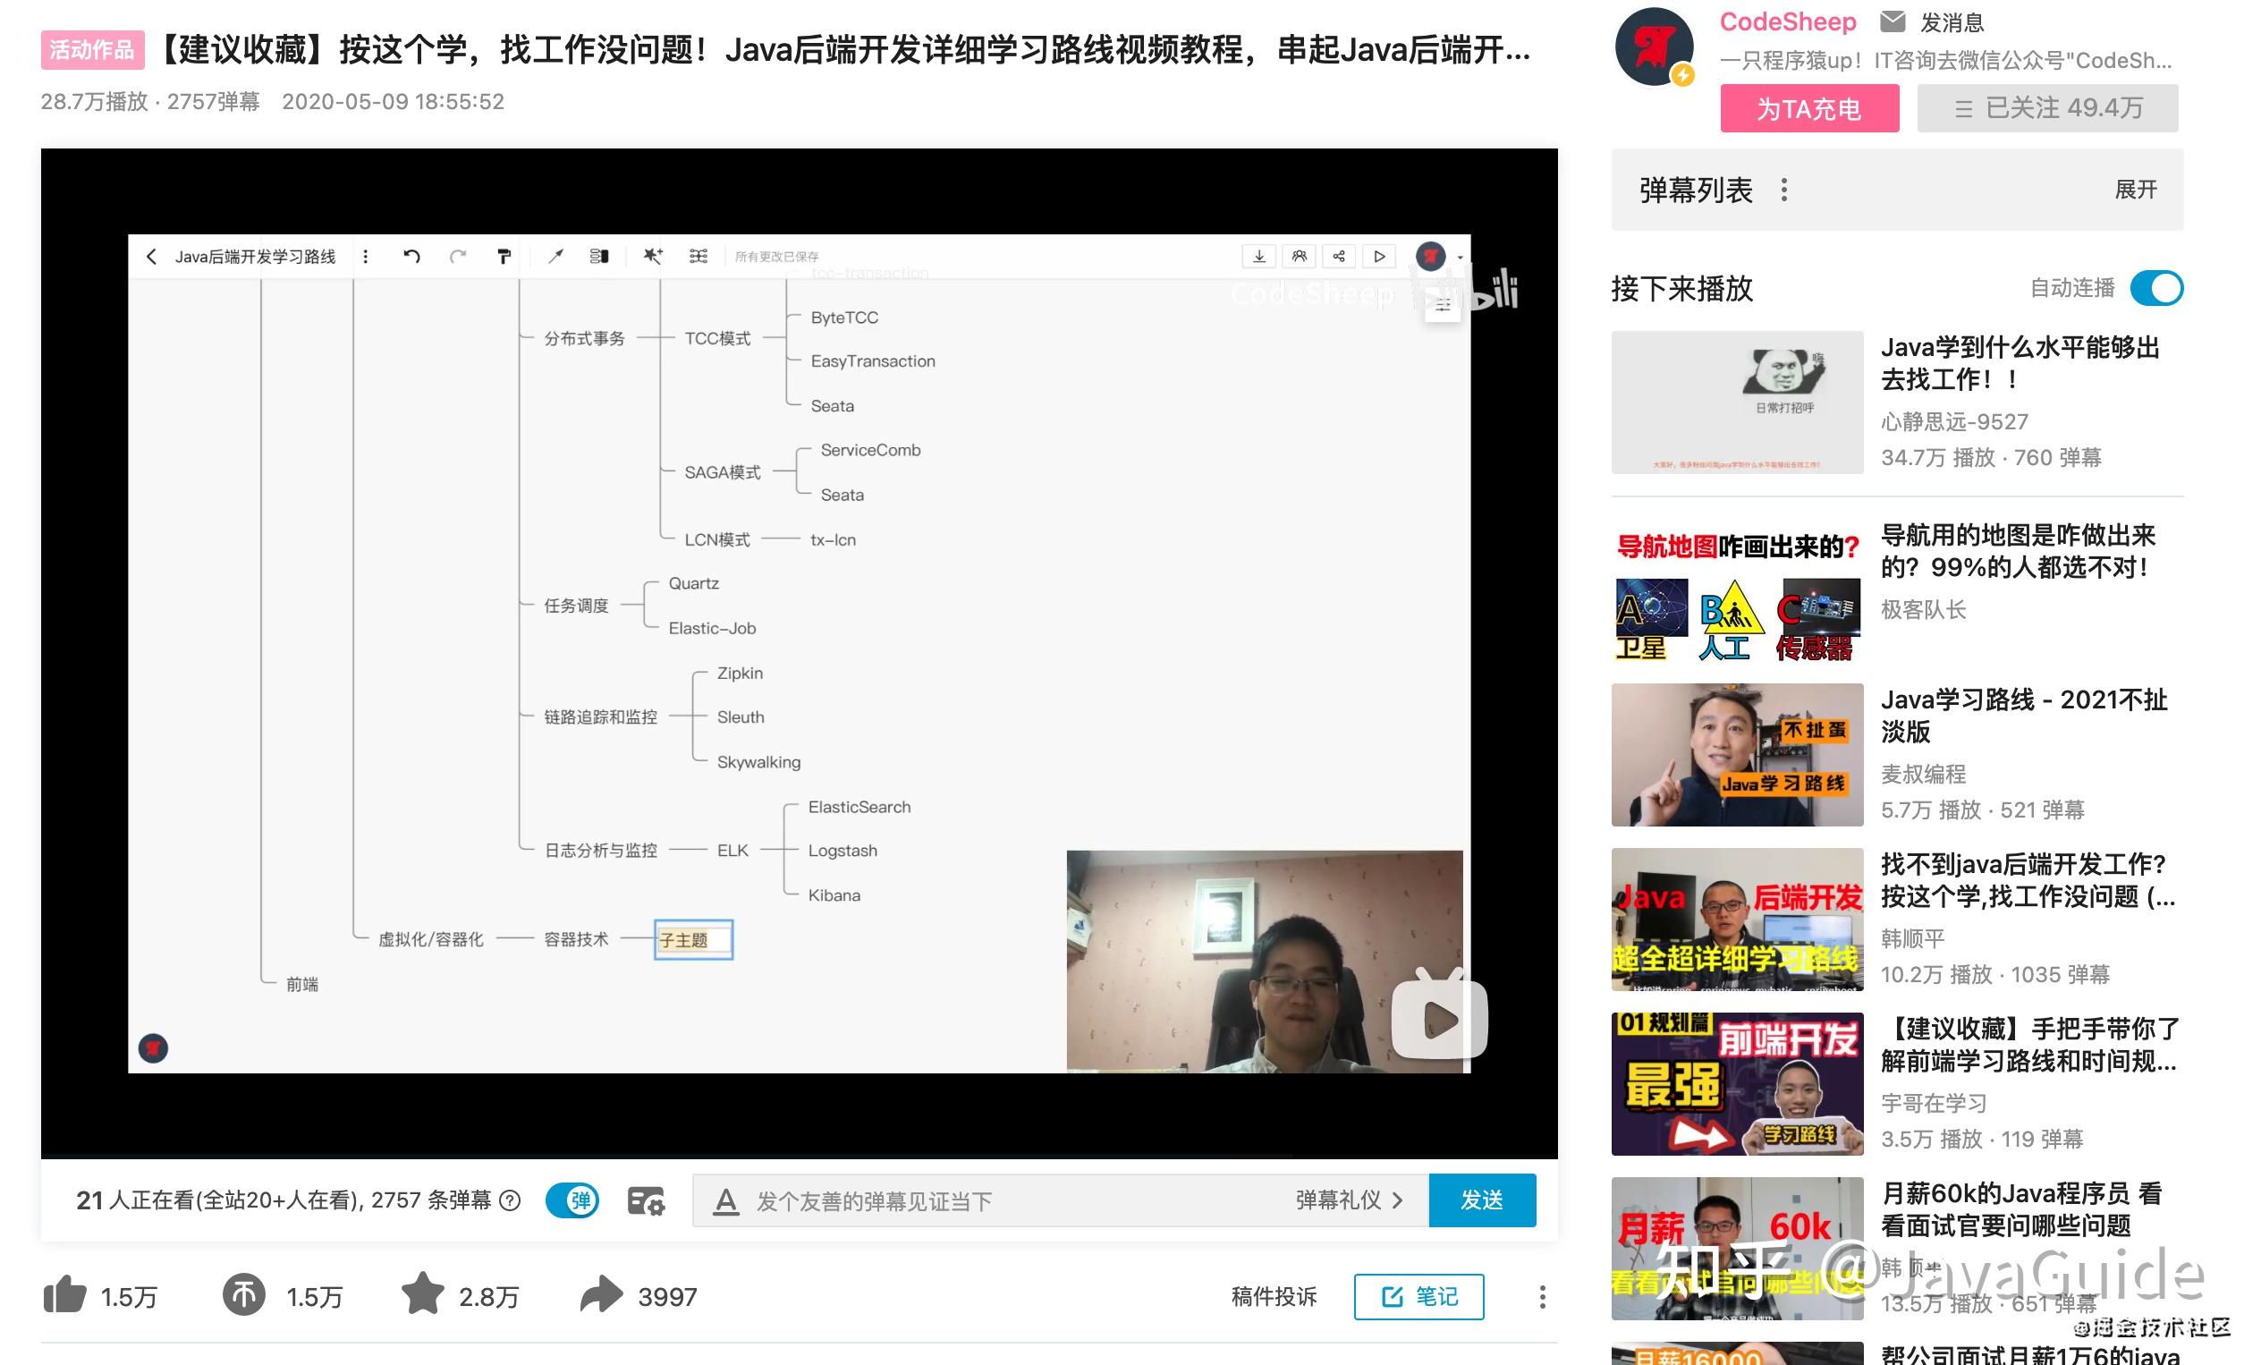This screenshot has width=2261, height=1365.
Task: Toggle the autoplay switch off
Action: (x=2156, y=288)
